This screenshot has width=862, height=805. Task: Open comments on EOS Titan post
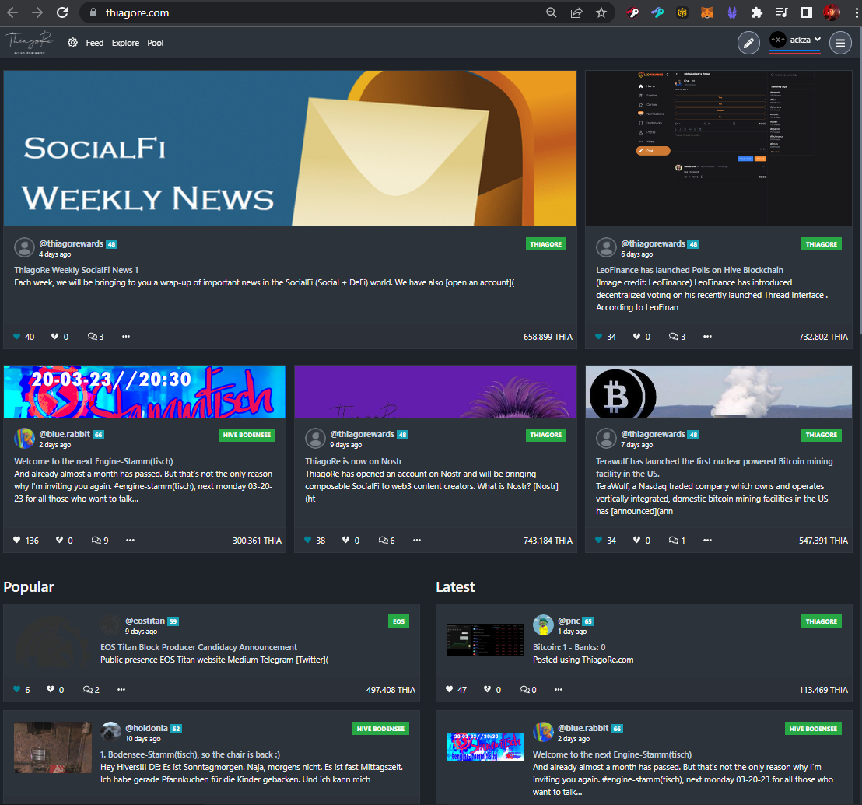click(91, 690)
